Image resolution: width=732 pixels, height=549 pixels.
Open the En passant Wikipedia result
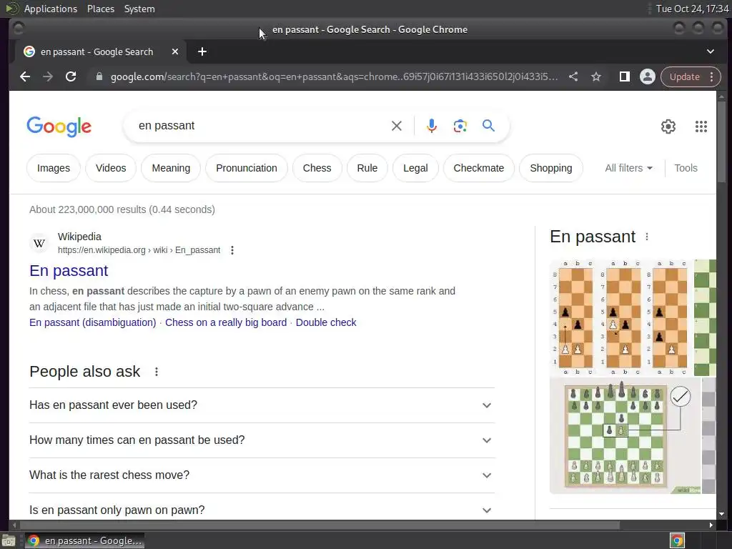coord(69,271)
